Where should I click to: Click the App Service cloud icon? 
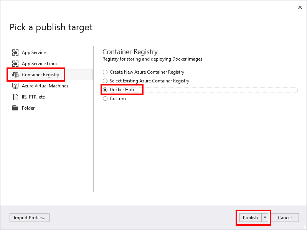point(15,53)
